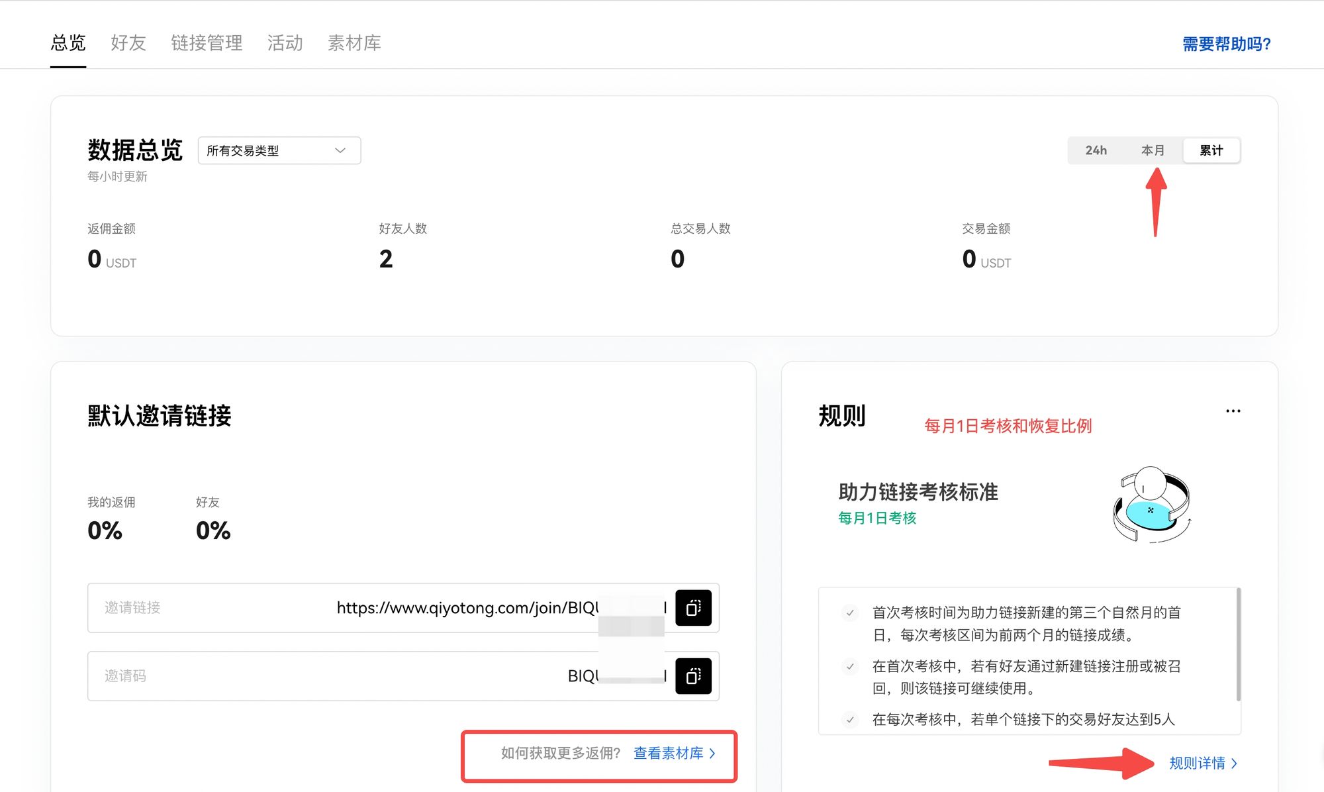Viewport: 1324px width, 792px height.
Task: Click the 好友人数 value 2
Action: pos(386,259)
